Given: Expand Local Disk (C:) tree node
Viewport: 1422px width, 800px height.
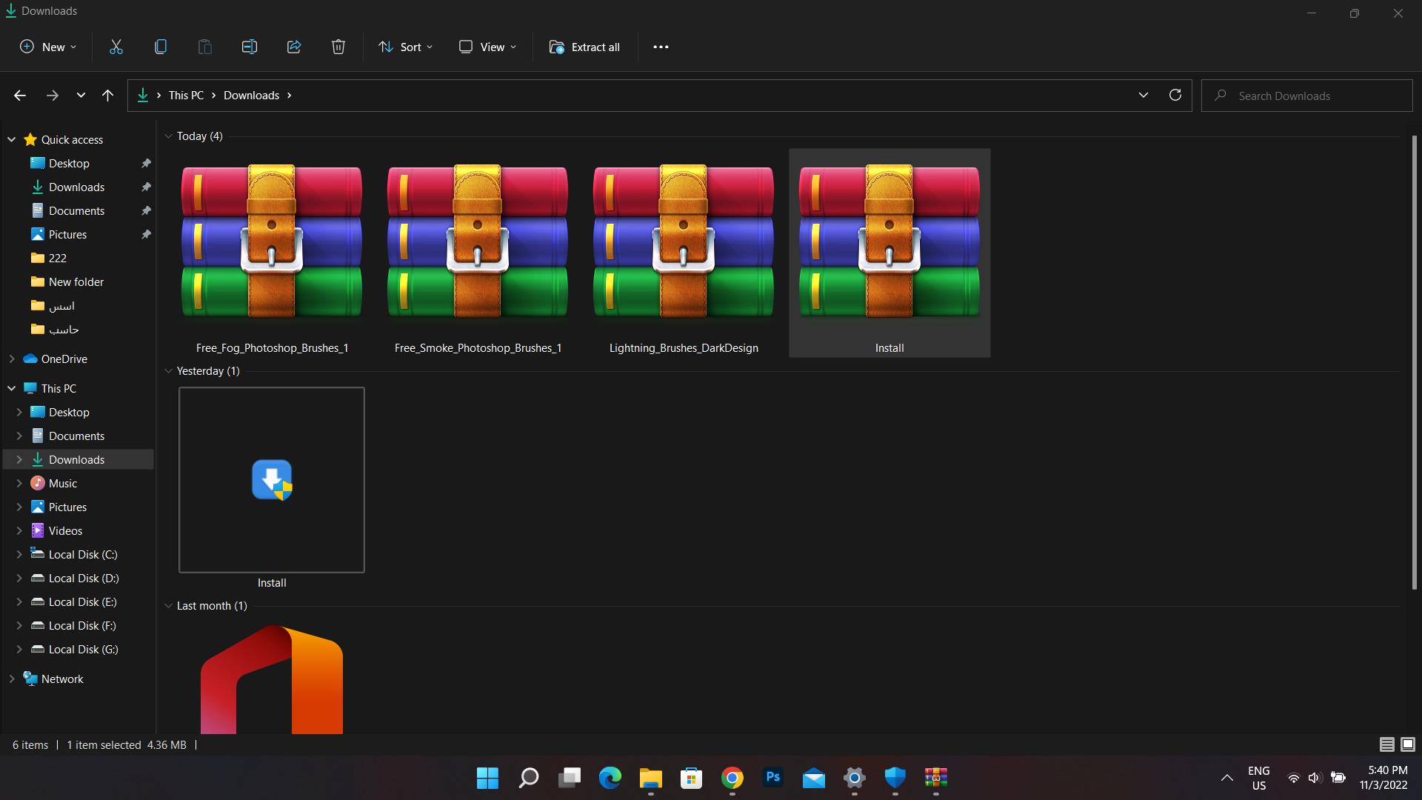Looking at the screenshot, I should tap(19, 555).
